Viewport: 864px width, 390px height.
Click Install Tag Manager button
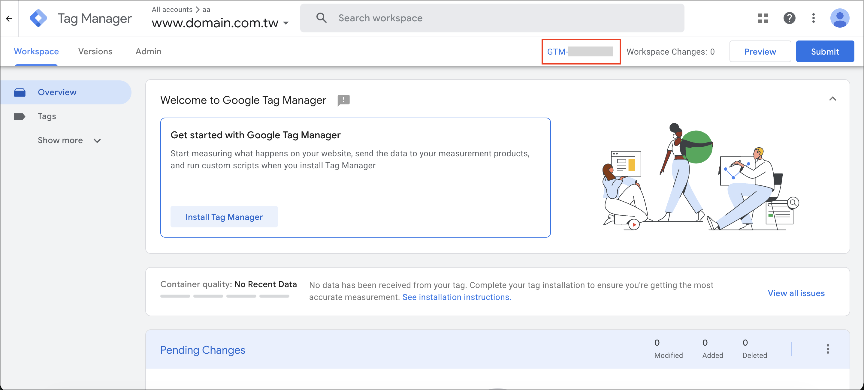point(224,217)
